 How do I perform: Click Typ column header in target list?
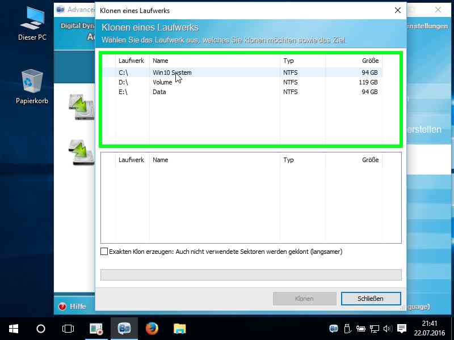[x=303, y=160]
